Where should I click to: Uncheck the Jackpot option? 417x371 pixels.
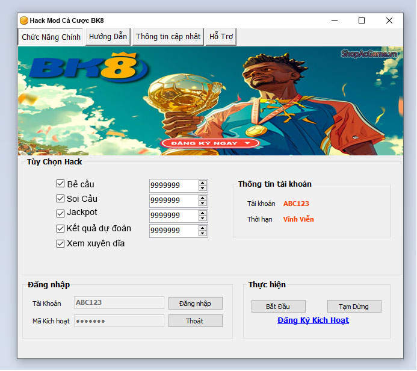click(x=60, y=213)
